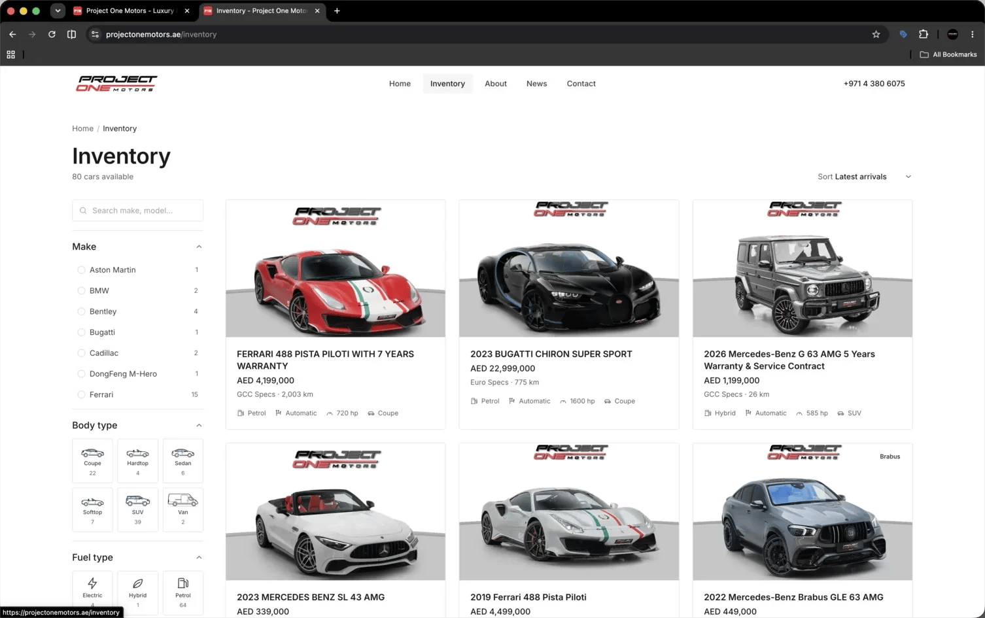Go back with the browser back arrow
The image size is (985, 618).
12,34
